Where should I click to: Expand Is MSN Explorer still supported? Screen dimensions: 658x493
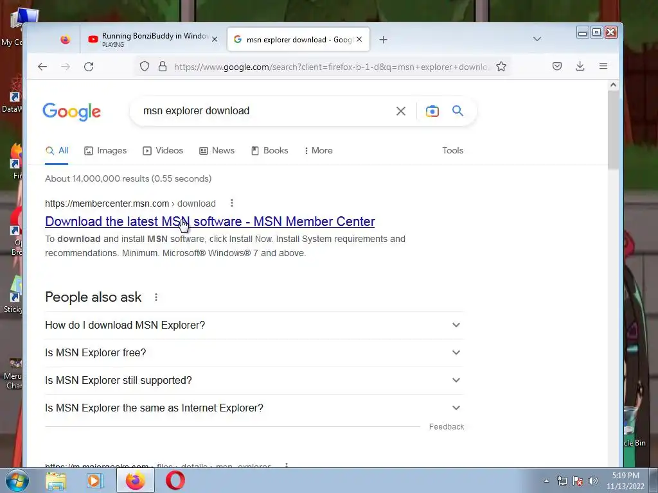pyautogui.click(x=253, y=381)
